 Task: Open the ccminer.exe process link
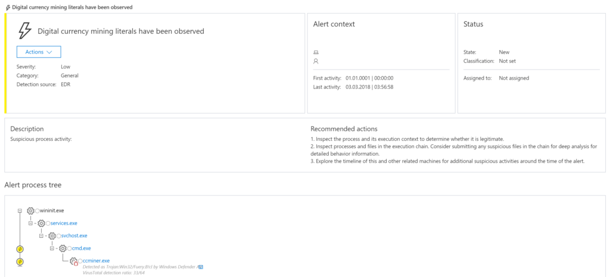coord(97,261)
